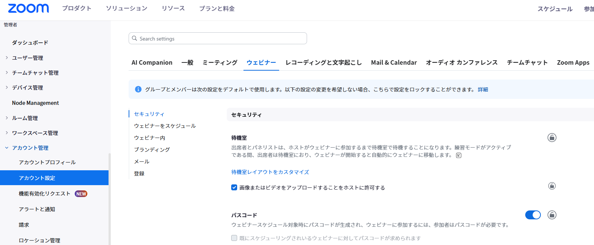Screen dimensions: 594x245
Task: Open レコーディングと文字起こし tab
Action: click(x=323, y=62)
